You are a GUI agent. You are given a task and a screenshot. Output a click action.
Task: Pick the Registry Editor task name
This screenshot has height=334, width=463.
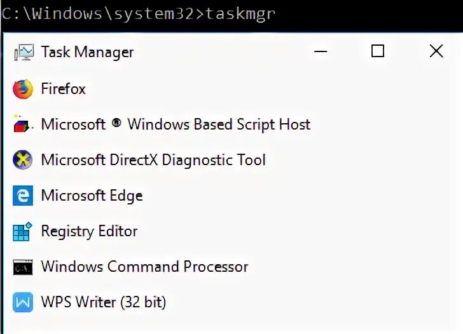pyautogui.click(x=89, y=231)
